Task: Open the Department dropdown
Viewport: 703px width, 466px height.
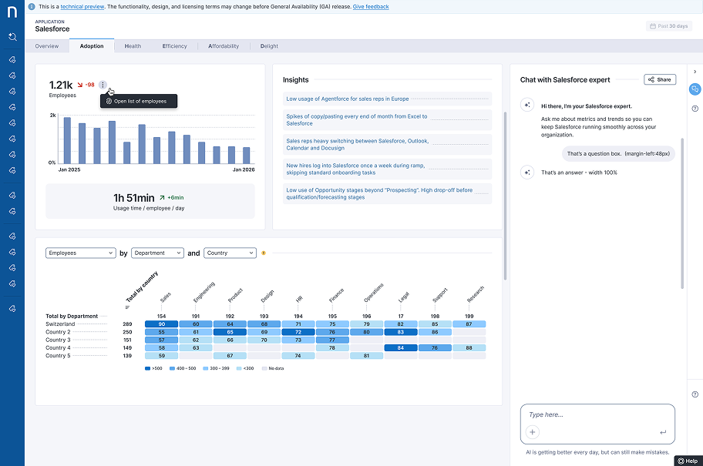Action: click(157, 253)
